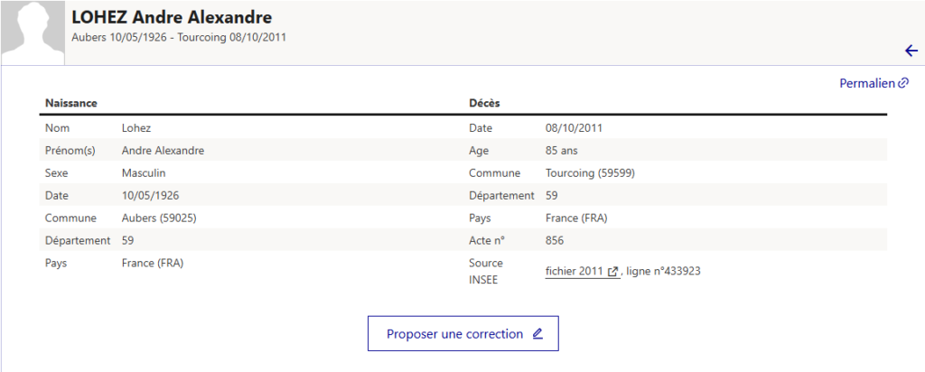Click the Permalien chain link icon
The image size is (925, 372).
[x=903, y=83]
